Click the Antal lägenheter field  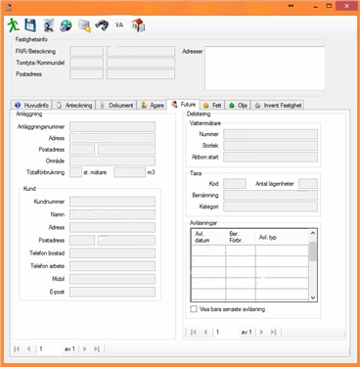click(308, 184)
